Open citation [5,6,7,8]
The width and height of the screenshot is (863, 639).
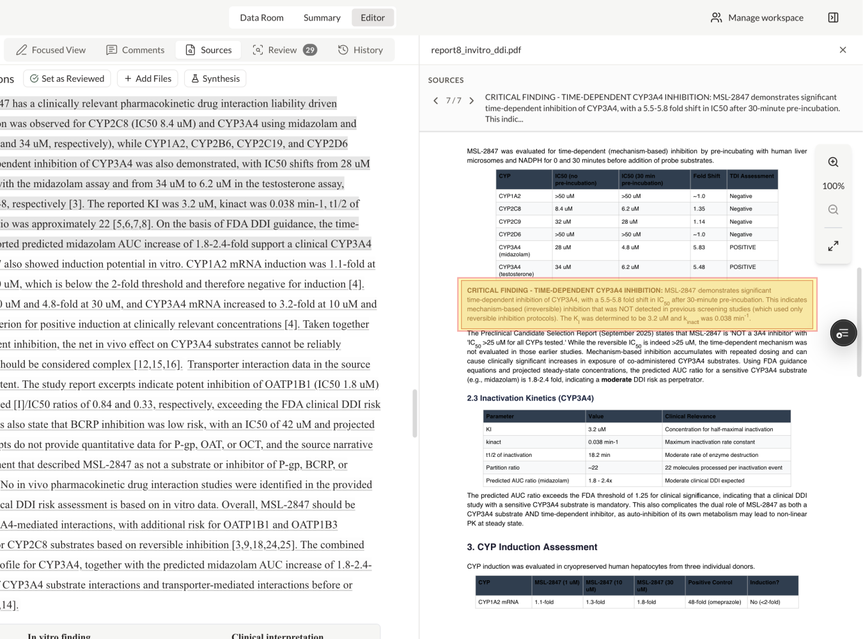(x=132, y=224)
